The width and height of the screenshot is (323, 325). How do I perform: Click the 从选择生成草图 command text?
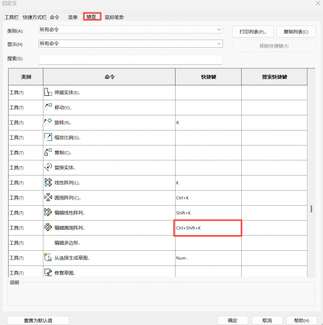point(72,258)
